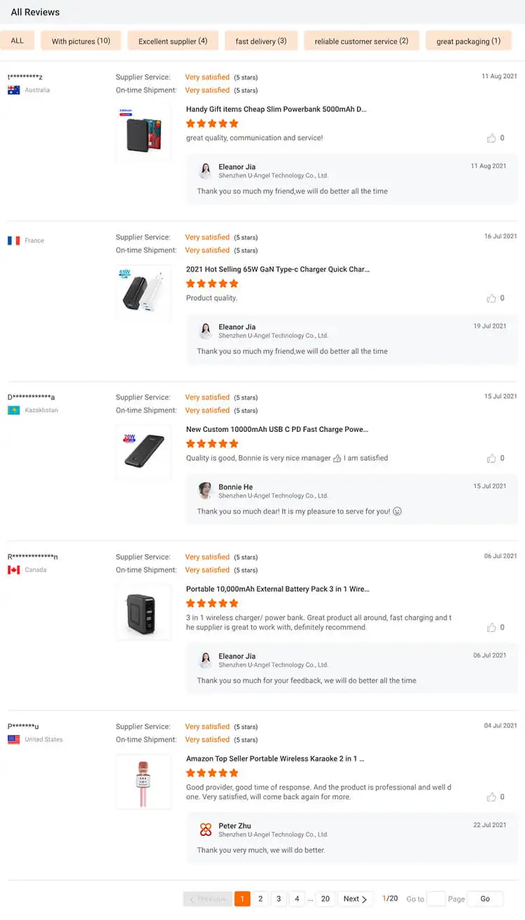Like the Australia reviewer's powerbank review
Image resolution: width=525 pixels, height=920 pixels.
(491, 138)
